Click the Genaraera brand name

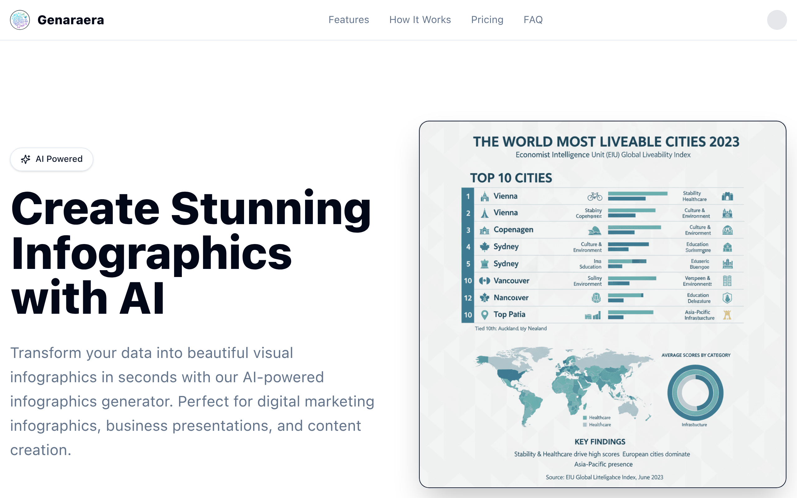click(70, 20)
